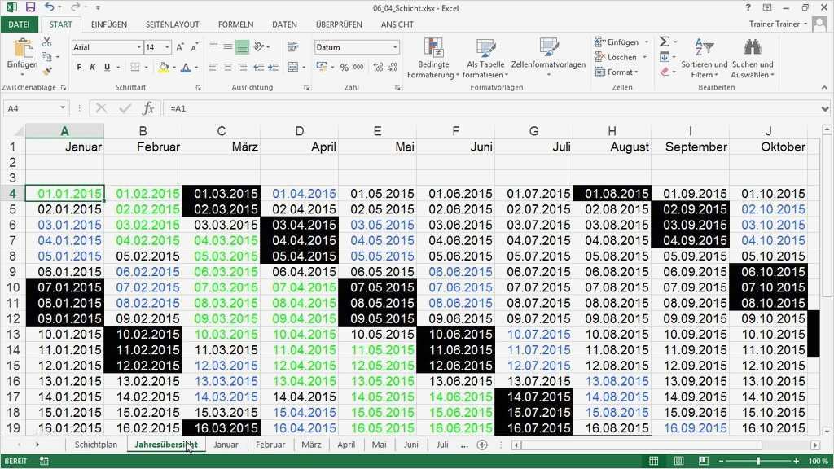Click the font color A icon
The width and height of the screenshot is (834, 469).
point(186,67)
